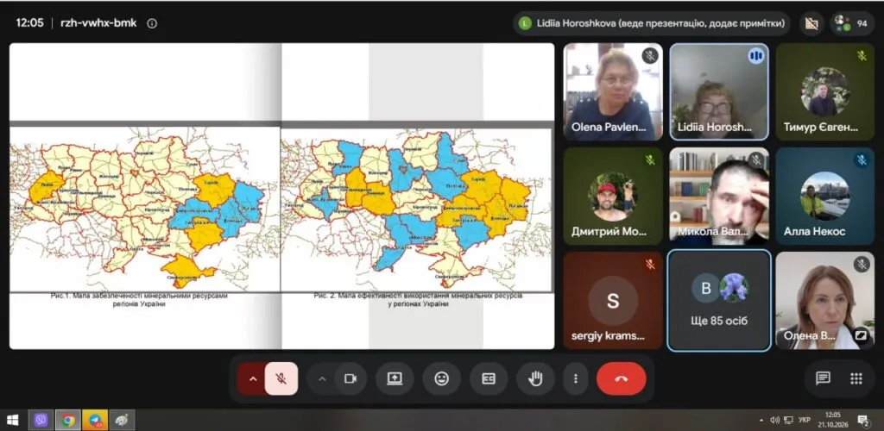Select Олена В... video tile
The height and width of the screenshot is (431, 884).
pos(824,301)
